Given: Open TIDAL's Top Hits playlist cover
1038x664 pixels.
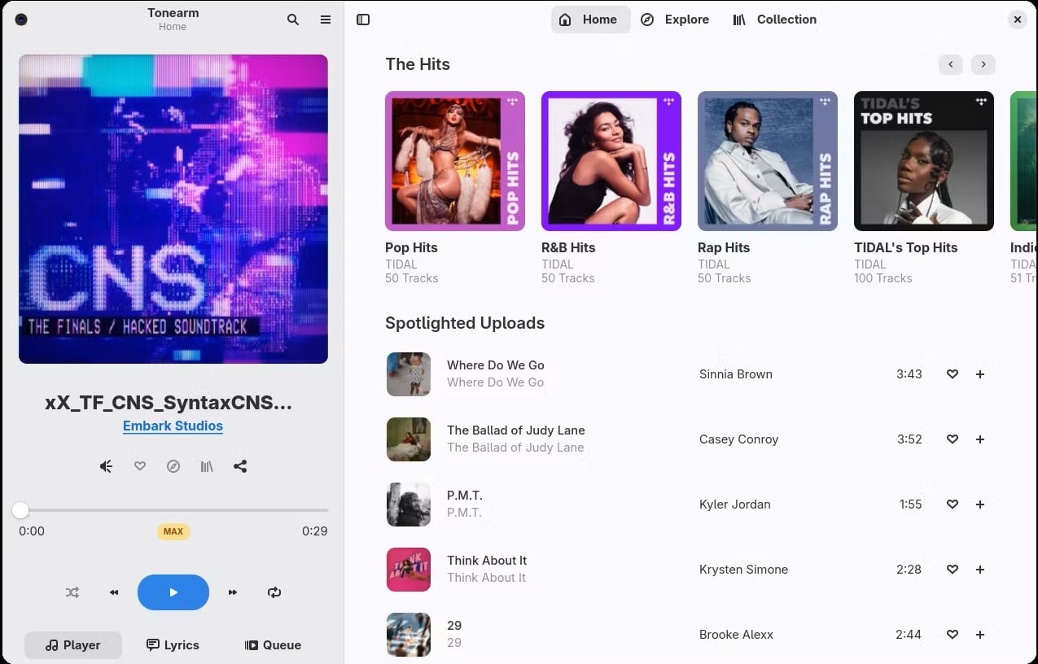Looking at the screenshot, I should tap(924, 161).
